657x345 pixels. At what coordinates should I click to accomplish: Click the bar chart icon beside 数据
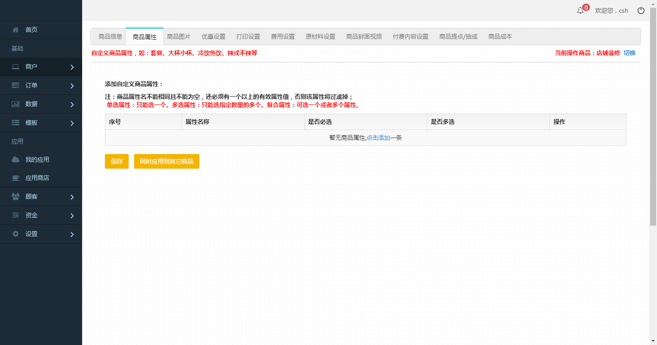[16, 104]
